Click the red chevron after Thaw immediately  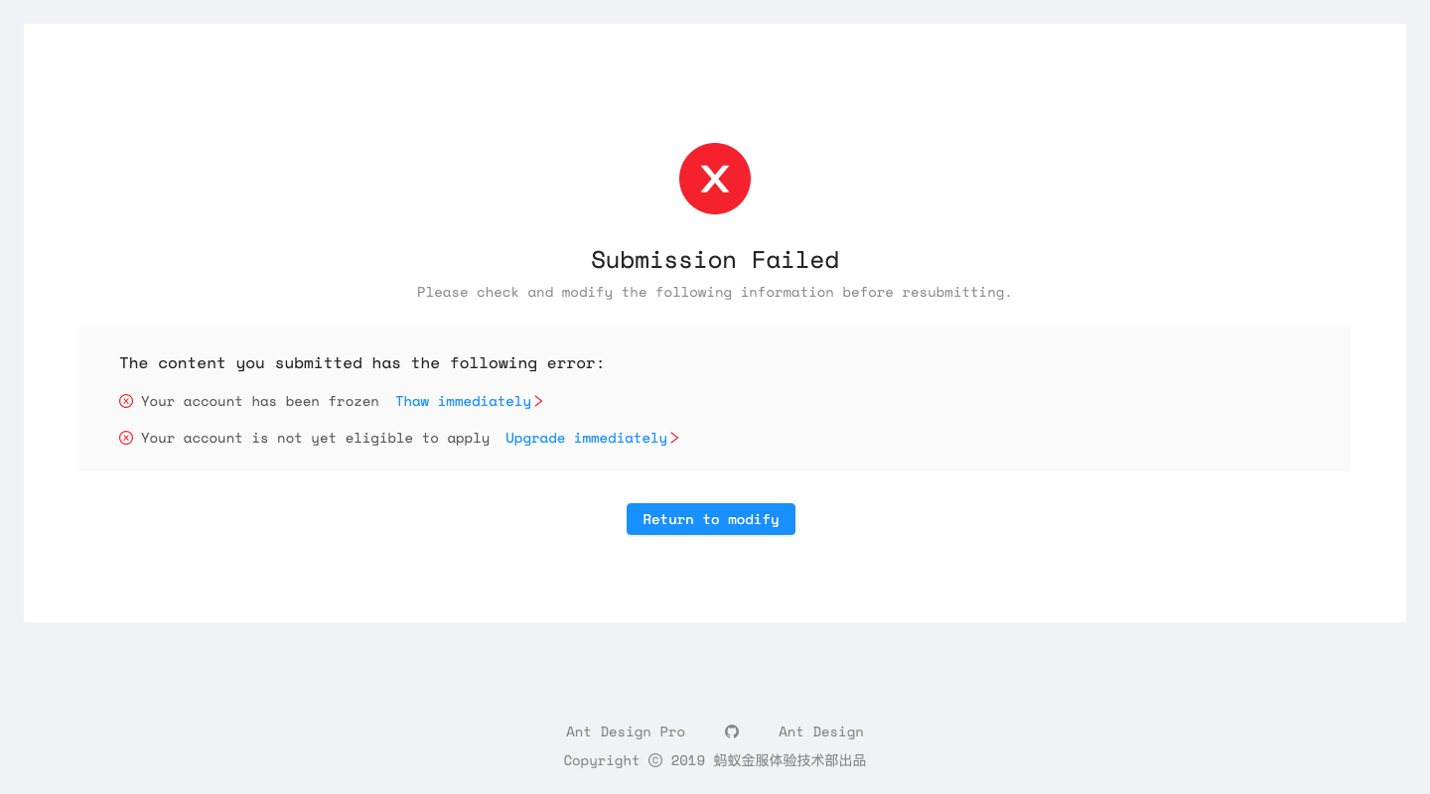pyautogui.click(x=538, y=401)
